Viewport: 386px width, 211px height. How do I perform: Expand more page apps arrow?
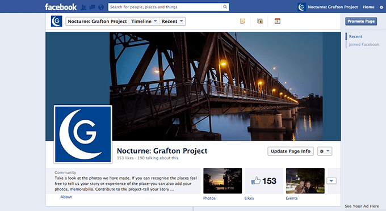(x=332, y=181)
